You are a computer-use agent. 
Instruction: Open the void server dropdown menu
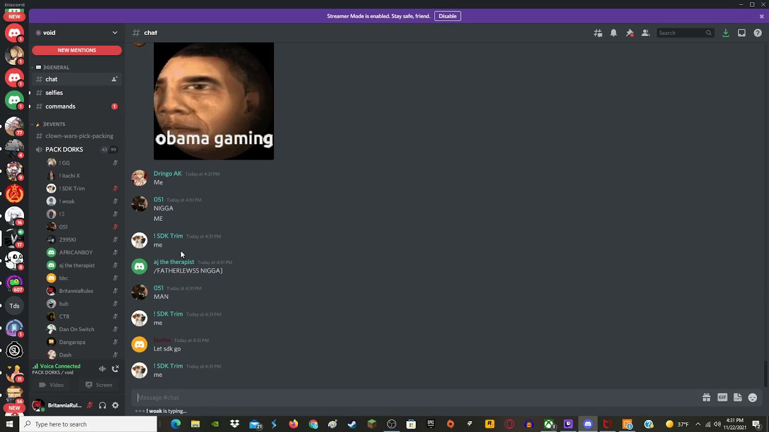[x=77, y=33]
